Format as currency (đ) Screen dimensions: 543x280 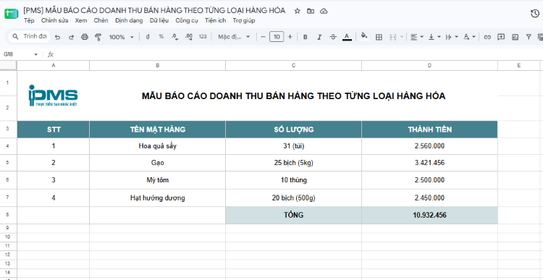[x=148, y=37]
